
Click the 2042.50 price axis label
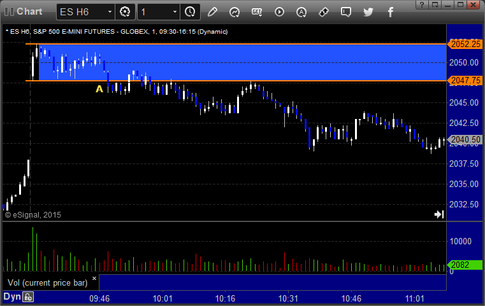coord(464,123)
